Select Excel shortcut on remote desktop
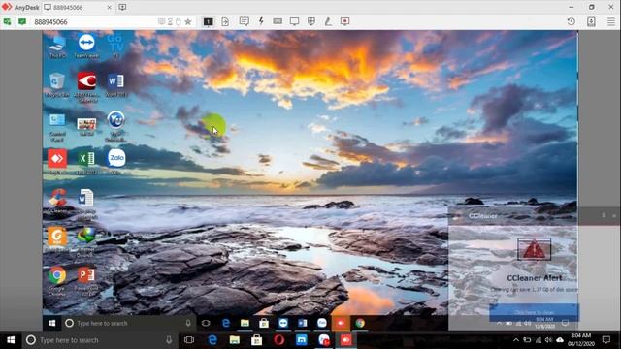The image size is (621, 349). tap(86, 162)
